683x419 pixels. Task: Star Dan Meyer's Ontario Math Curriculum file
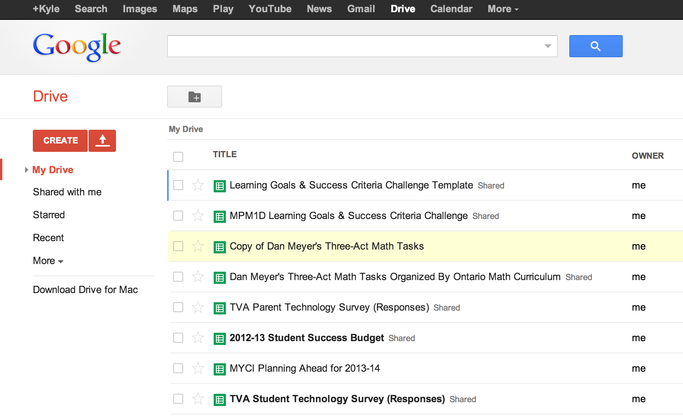(x=198, y=277)
